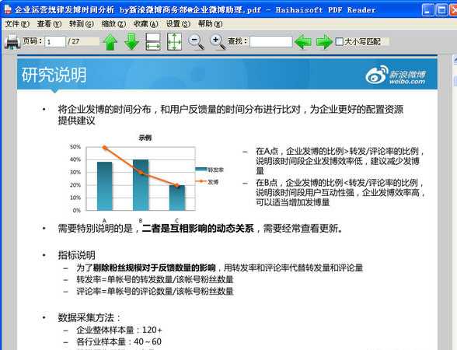This screenshot has height=350, width=457.
Task: Find previous match with green left arrow
Action: (303, 42)
